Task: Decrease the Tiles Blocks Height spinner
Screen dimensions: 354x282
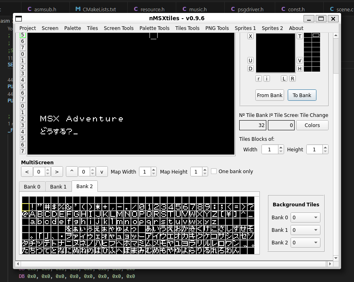Action: (x=325, y=152)
